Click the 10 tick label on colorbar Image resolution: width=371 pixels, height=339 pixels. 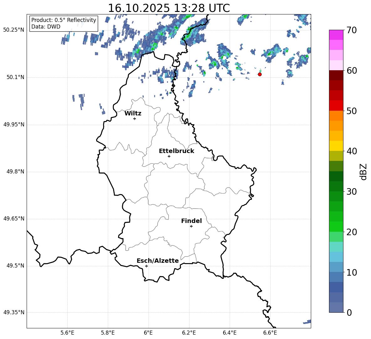(352, 272)
